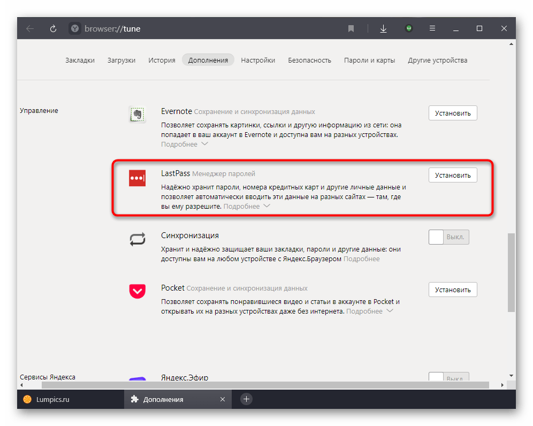Click the red LastPass icon
Image resolution: width=533 pixels, height=426 pixels.
point(138,178)
